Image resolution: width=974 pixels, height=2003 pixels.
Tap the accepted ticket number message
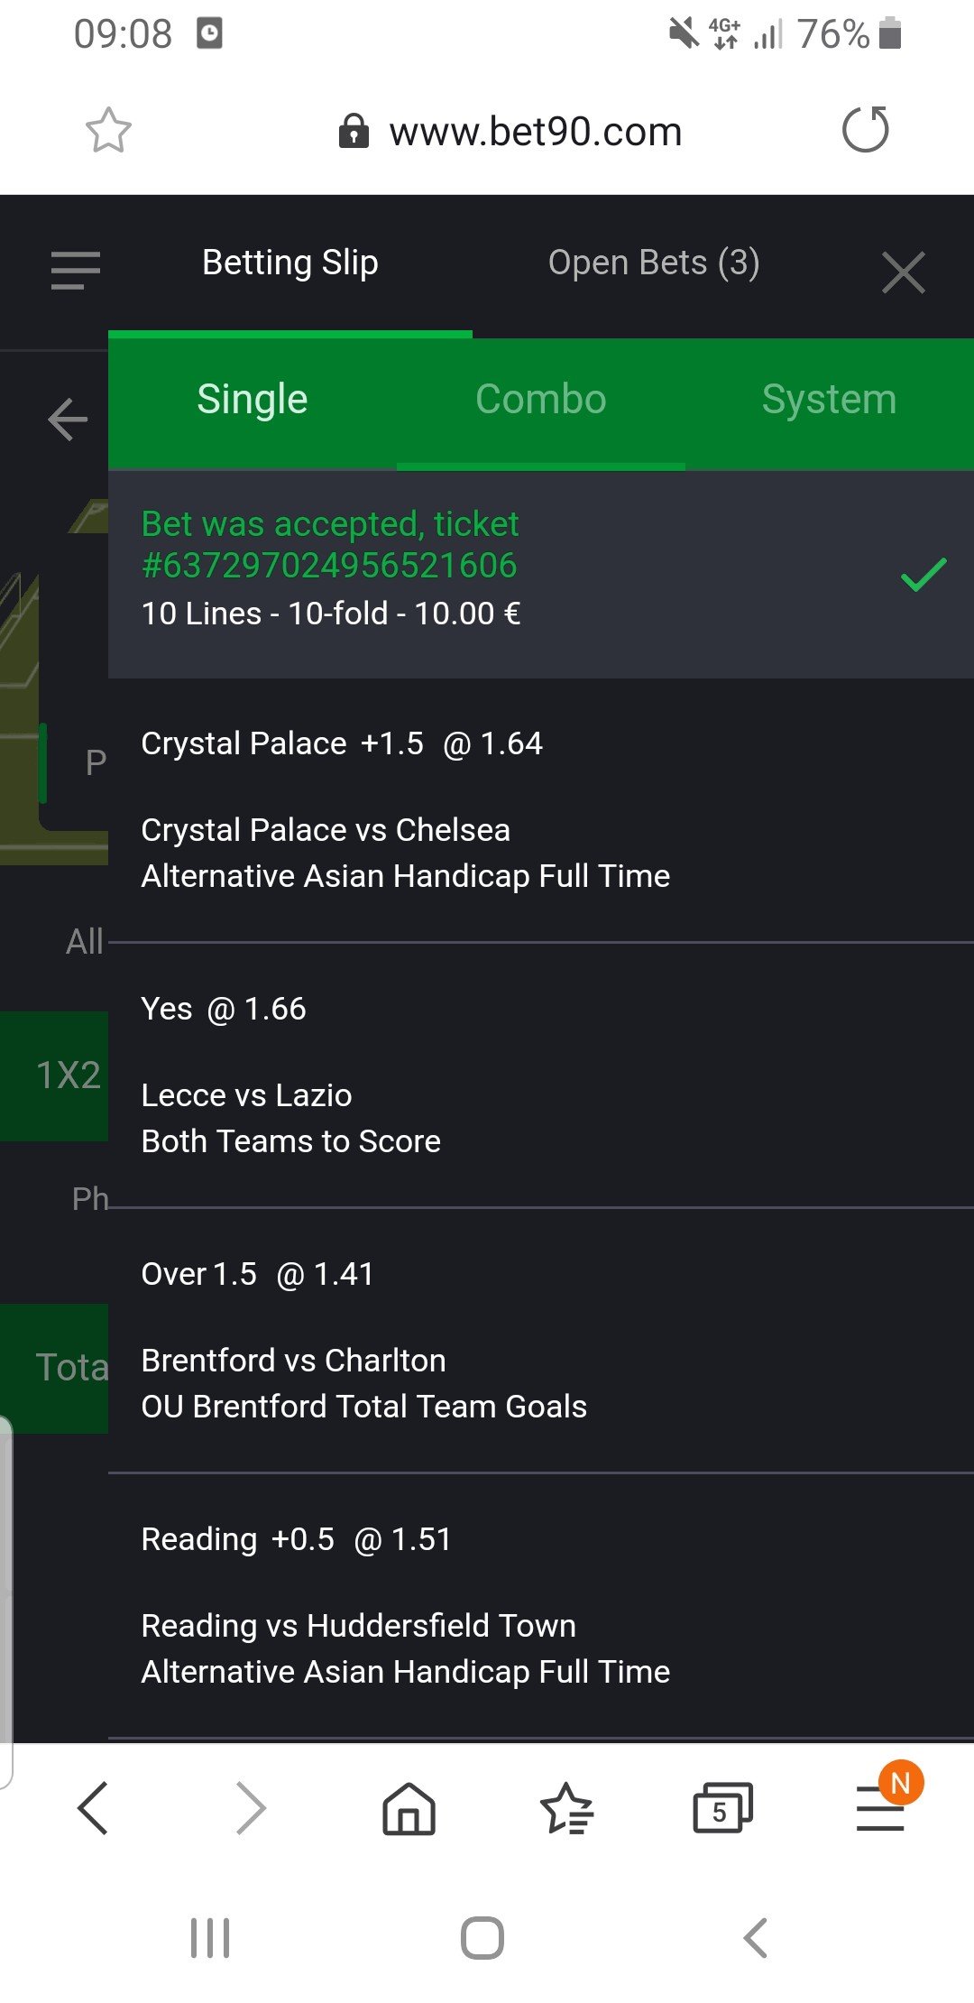click(330, 545)
